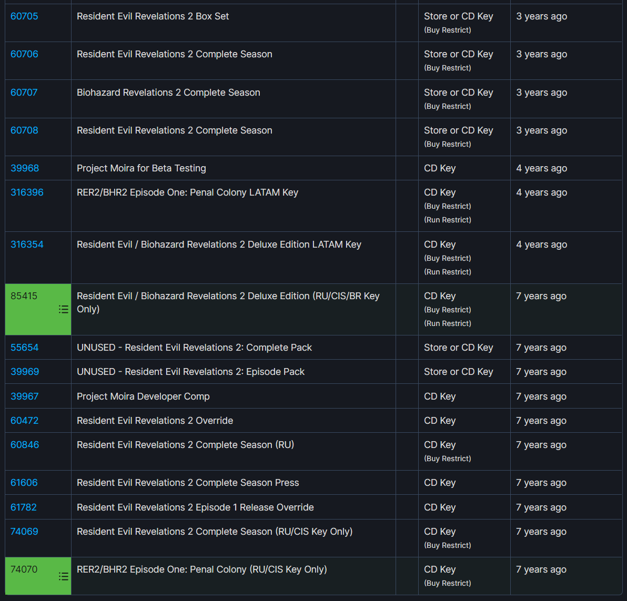627x601 pixels.
Task: Select '(Run Restrict)' label in row 316396
Action: [x=448, y=220]
